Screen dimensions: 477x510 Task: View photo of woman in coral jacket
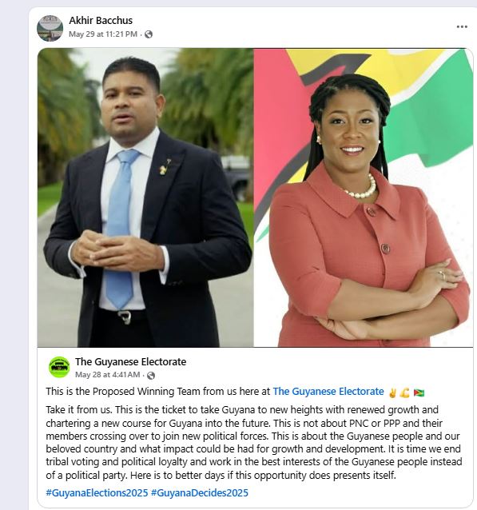point(364,197)
